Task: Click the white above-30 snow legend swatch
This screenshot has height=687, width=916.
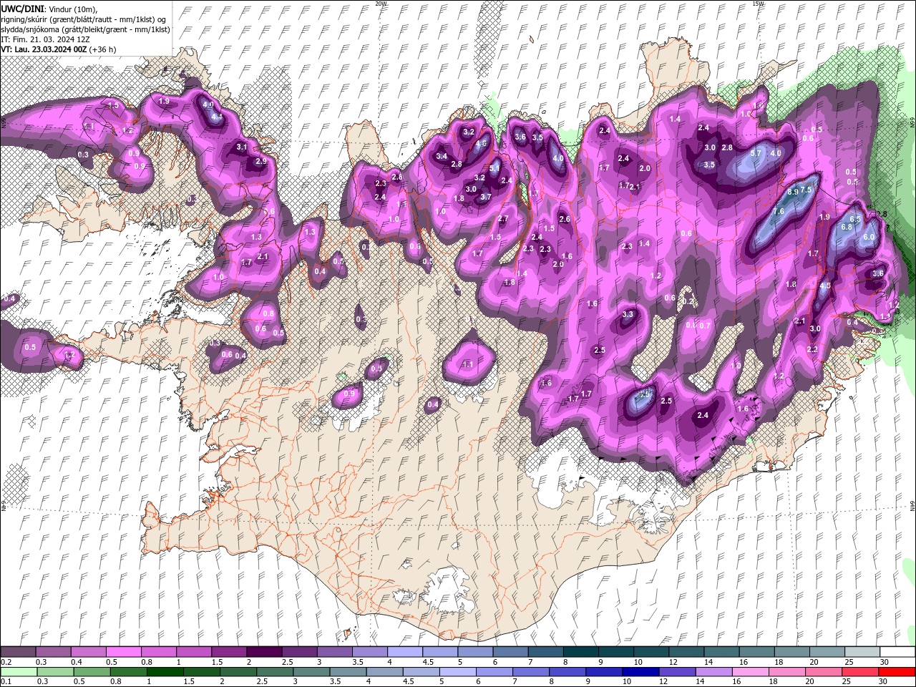Action: [x=897, y=652]
